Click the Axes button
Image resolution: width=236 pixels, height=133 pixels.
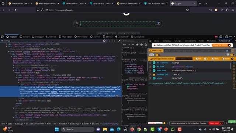[152, 55]
